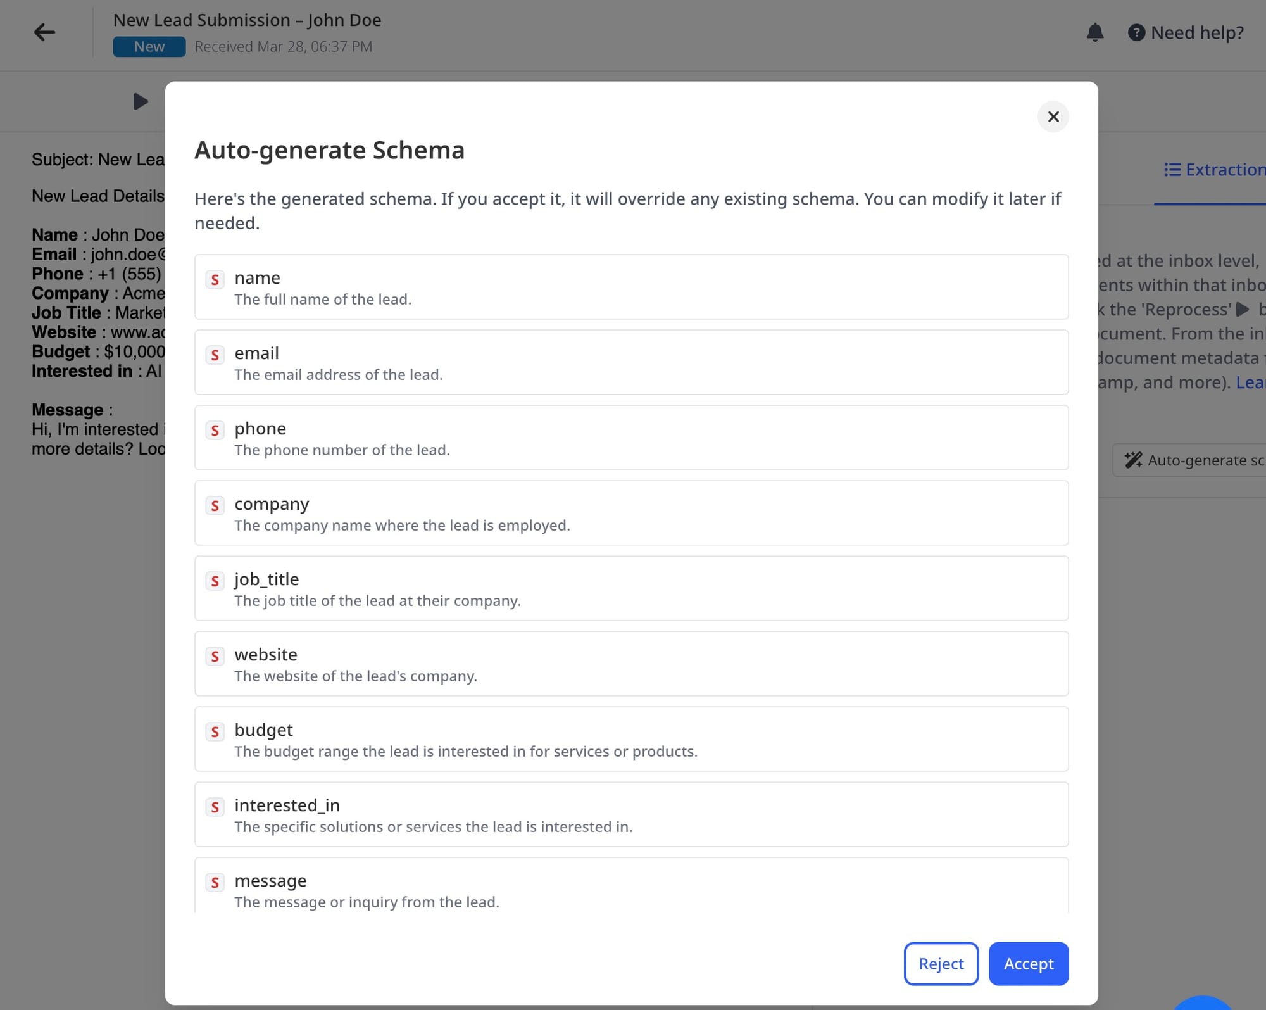Click the string type icon for job_title

[215, 581]
